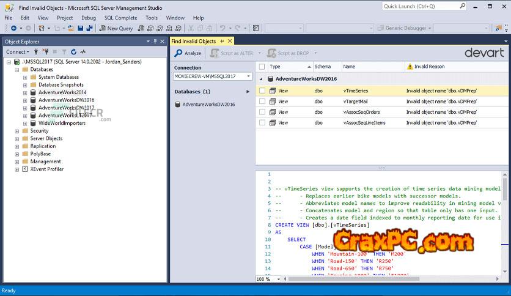Check the box for vTimeSeries view
511x296 pixels.
(262, 91)
